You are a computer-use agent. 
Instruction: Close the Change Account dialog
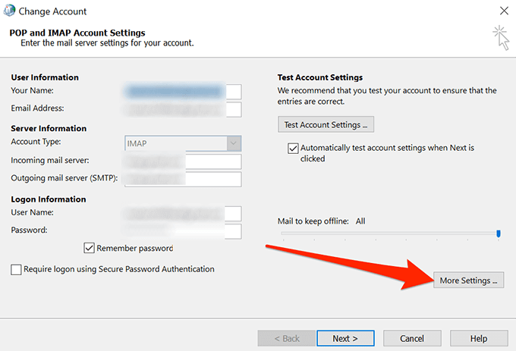(x=504, y=11)
